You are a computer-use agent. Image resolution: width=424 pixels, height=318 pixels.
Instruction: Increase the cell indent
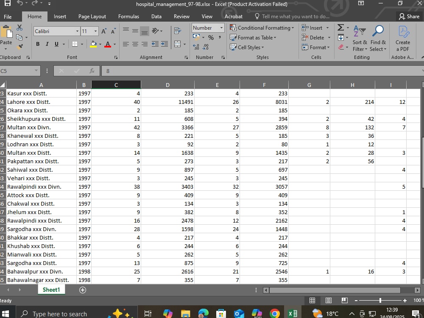pyautogui.click(x=165, y=44)
